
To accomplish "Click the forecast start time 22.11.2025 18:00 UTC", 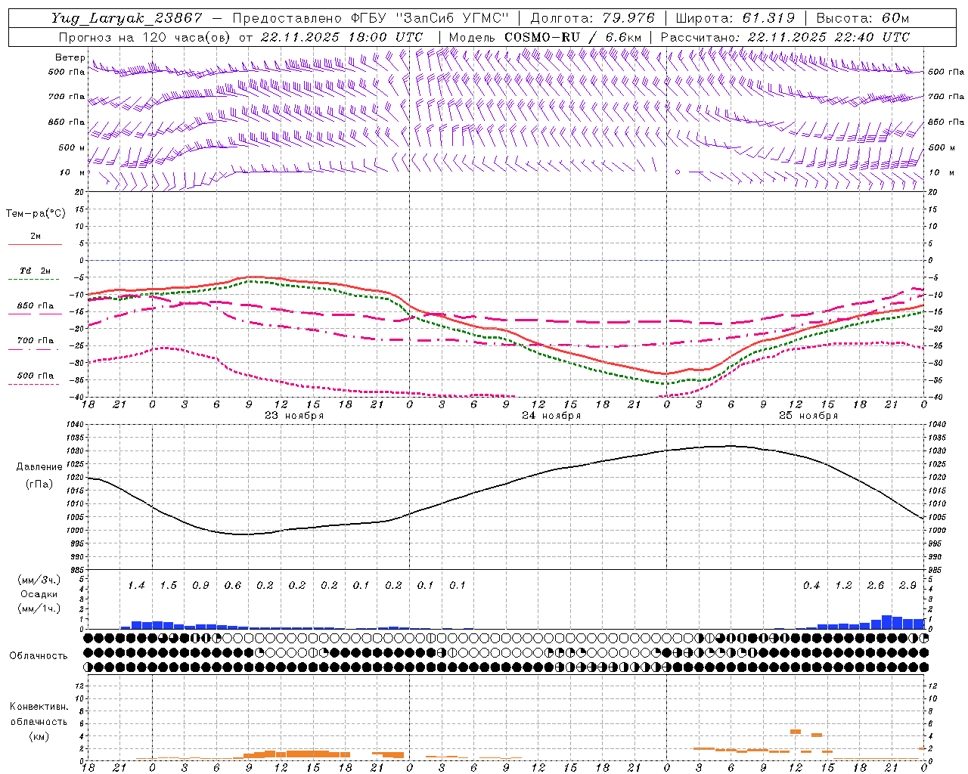I will (x=341, y=37).
